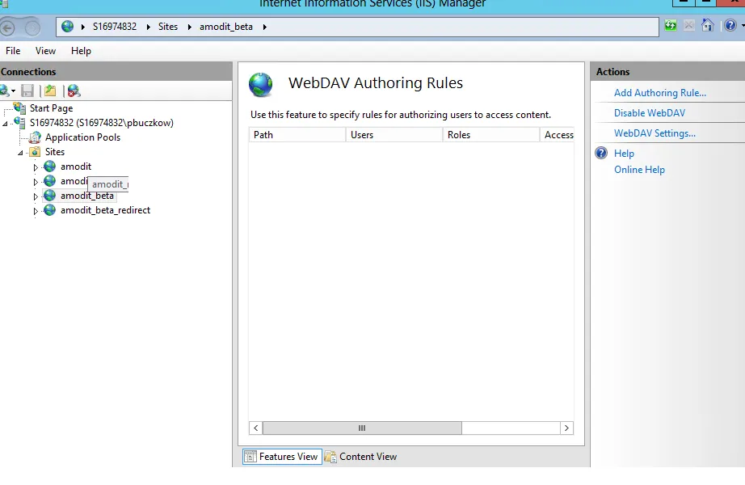Screen dimensions: 745x485
Task: Click the Delete Connection icon
Action: (74, 91)
